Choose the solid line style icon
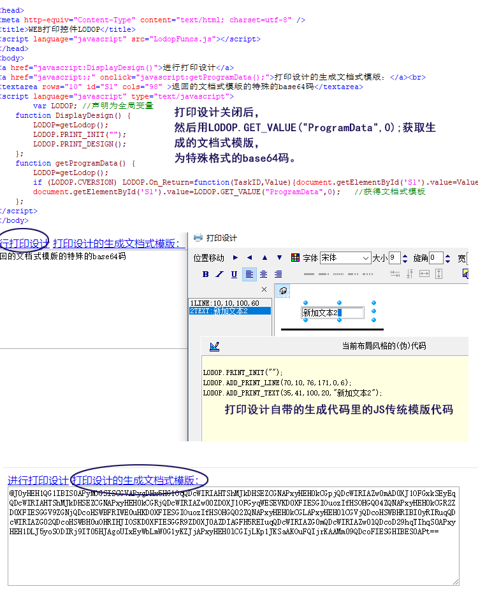Image resolution: width=478 pixels, height=603 pixels. (309, 274)
